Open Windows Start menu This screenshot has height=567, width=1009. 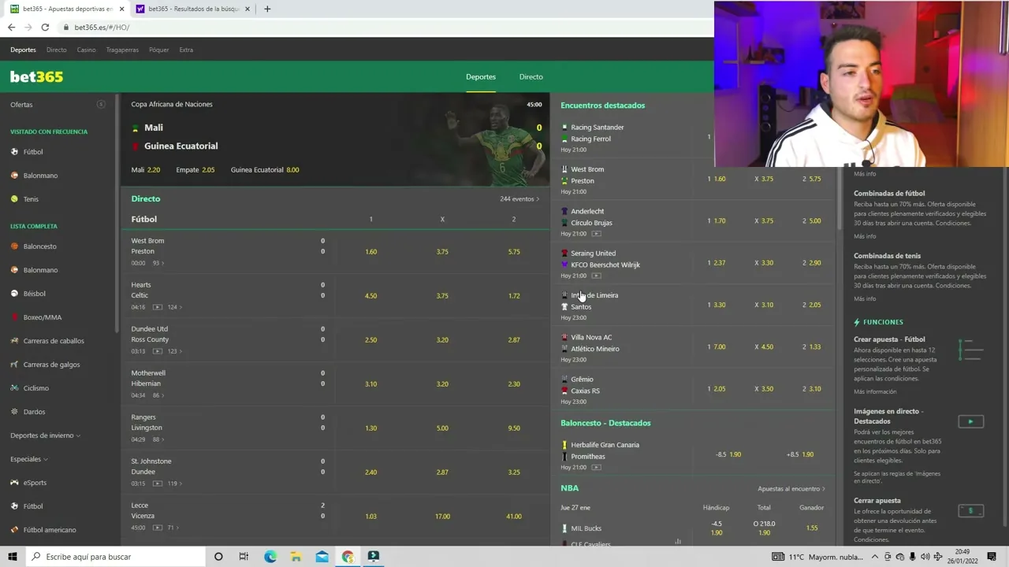[x=12, y=557]
